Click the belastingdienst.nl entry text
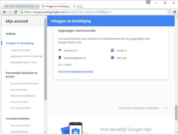 (75, 58)
